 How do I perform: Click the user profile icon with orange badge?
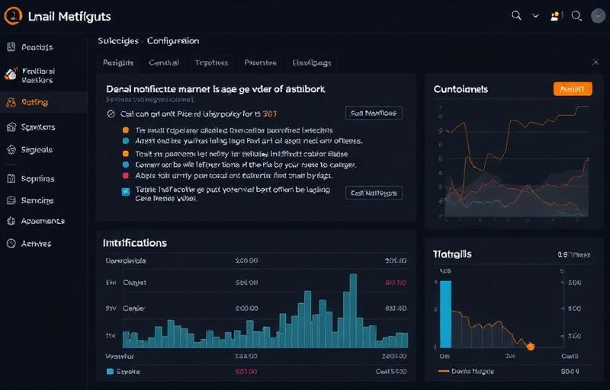(x=556, y=15)
